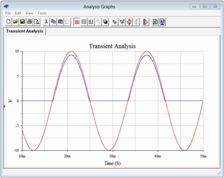Open the View menu
The image size is (224, 178).
tap(29, 13)
